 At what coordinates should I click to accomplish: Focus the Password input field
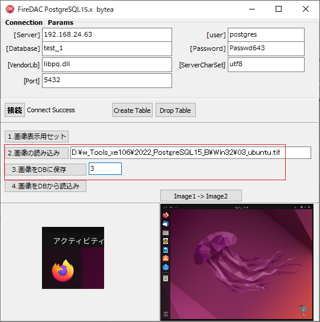[x=266, y=48]
